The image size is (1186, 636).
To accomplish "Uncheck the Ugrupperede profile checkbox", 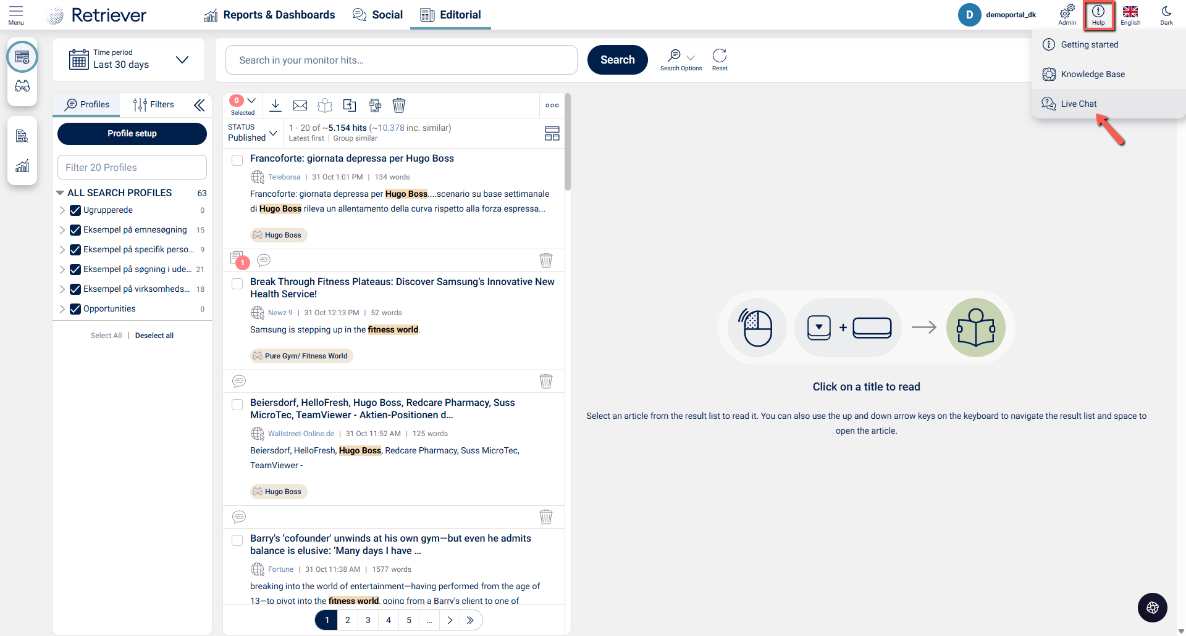I will pos(75,210).
